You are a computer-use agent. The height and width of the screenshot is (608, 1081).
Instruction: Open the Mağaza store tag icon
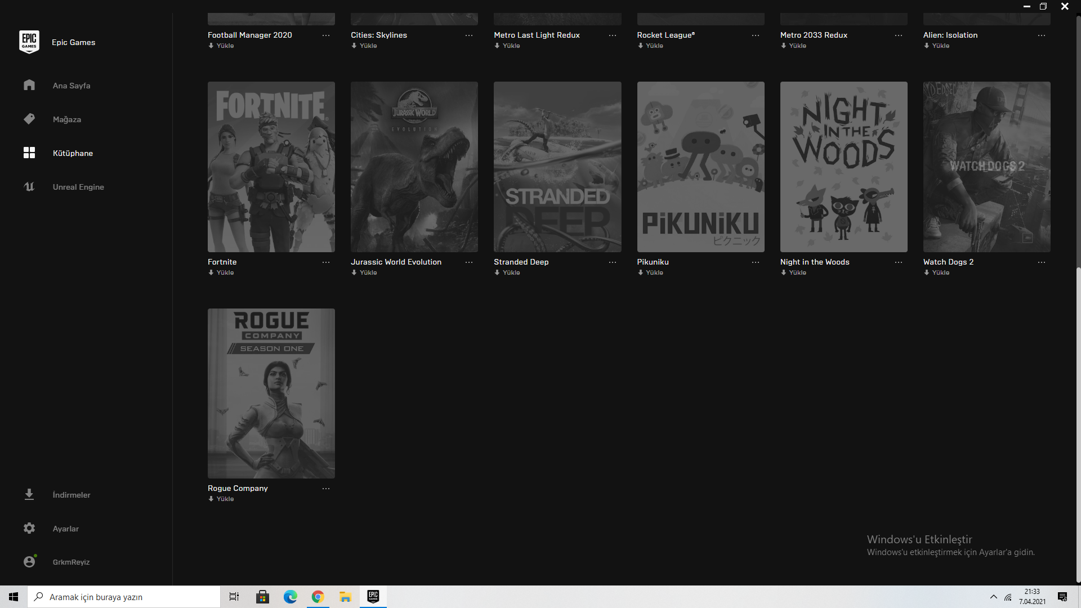point(29,119)
